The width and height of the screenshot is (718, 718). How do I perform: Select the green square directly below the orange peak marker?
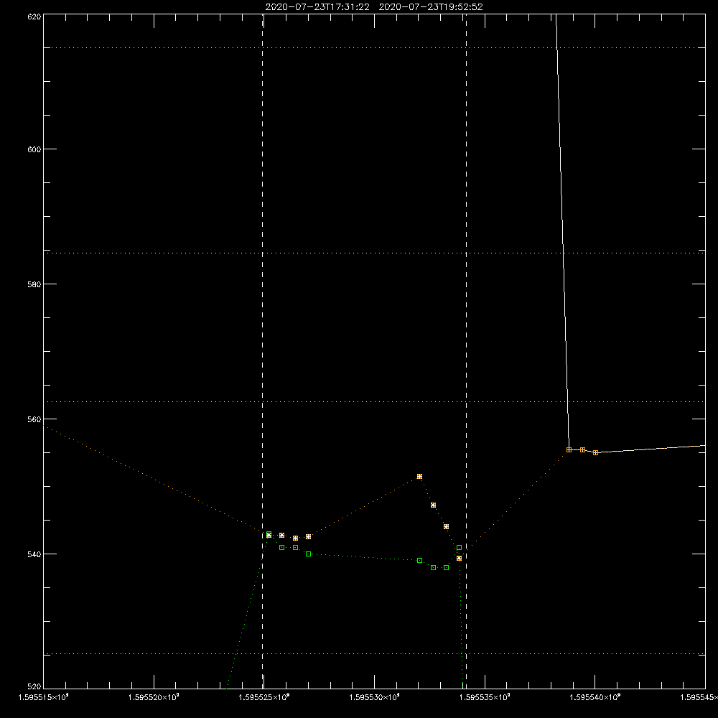coord(419,561)
